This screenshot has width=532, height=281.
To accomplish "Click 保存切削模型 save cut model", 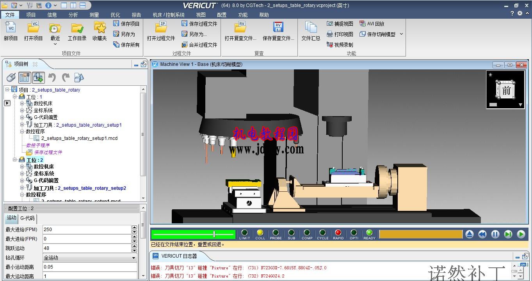I will tap(377, 34).
